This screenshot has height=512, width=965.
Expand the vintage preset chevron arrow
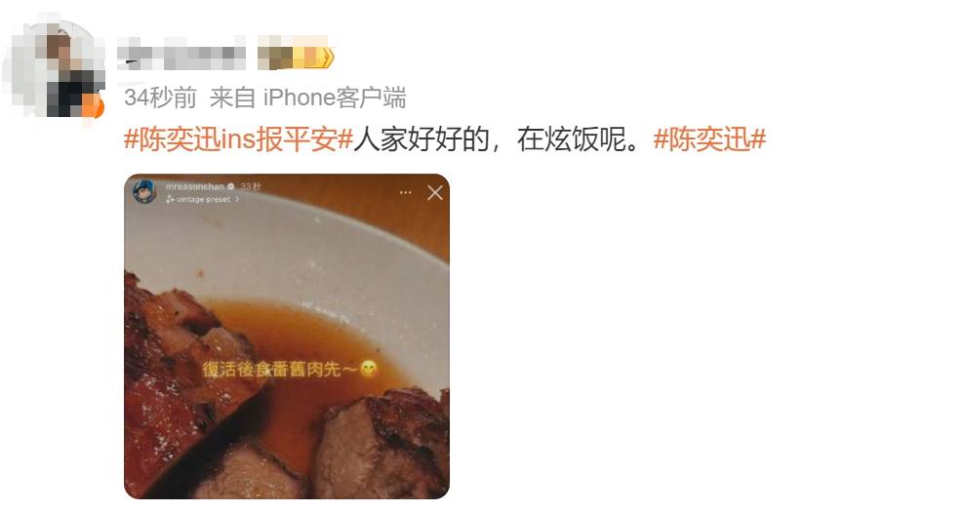click(237, 199)
